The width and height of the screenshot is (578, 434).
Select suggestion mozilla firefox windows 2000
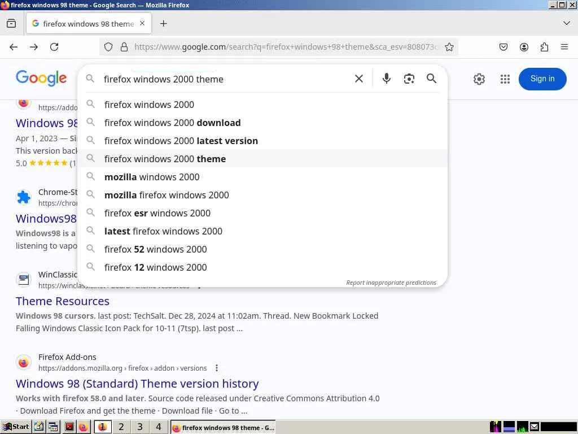point(263,195)
